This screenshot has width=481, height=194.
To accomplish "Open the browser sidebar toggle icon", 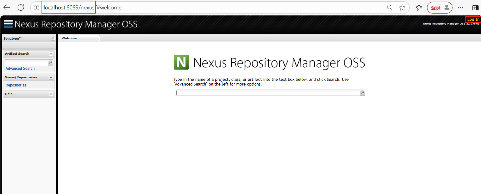I will click(475, 8).
